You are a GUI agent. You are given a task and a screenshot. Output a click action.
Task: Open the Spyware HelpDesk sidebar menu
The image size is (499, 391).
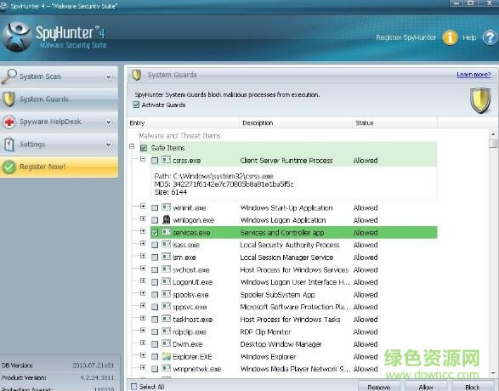[x=59, y=122]
